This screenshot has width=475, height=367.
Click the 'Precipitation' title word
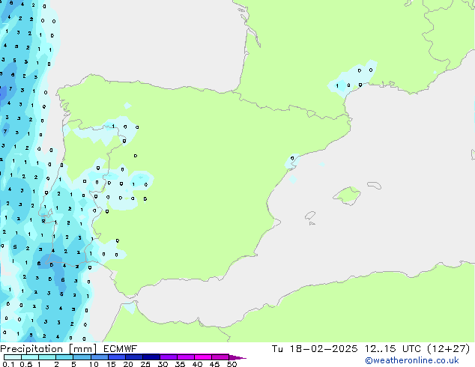[x=31, y=349]
